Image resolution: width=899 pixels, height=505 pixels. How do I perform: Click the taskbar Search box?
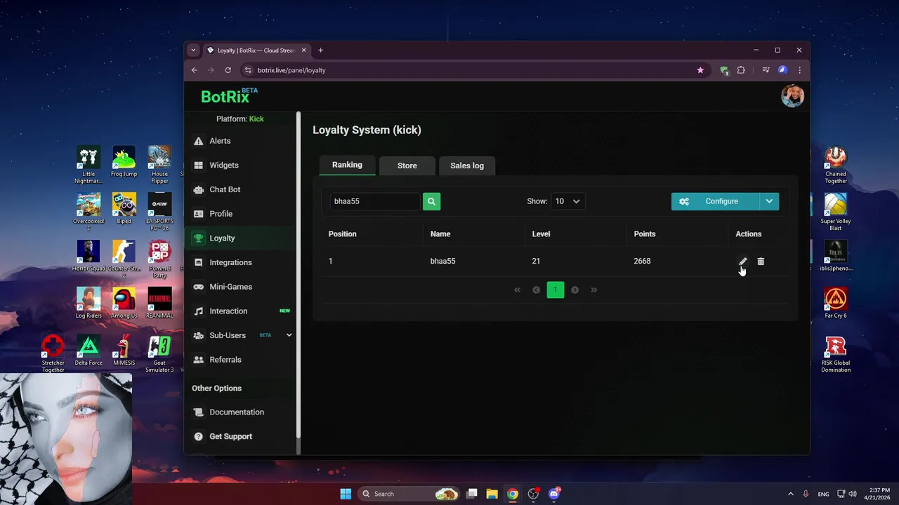click(x=409, y=494)
